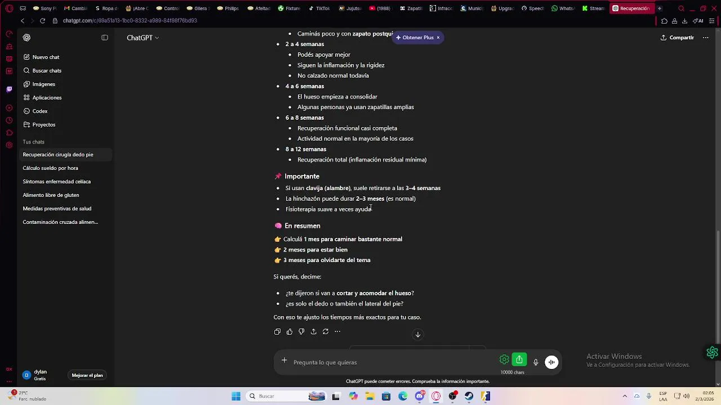Screen dimensions: 721x405
Task: Open File Explorer from the taskbar
Action: click(370, 396)
